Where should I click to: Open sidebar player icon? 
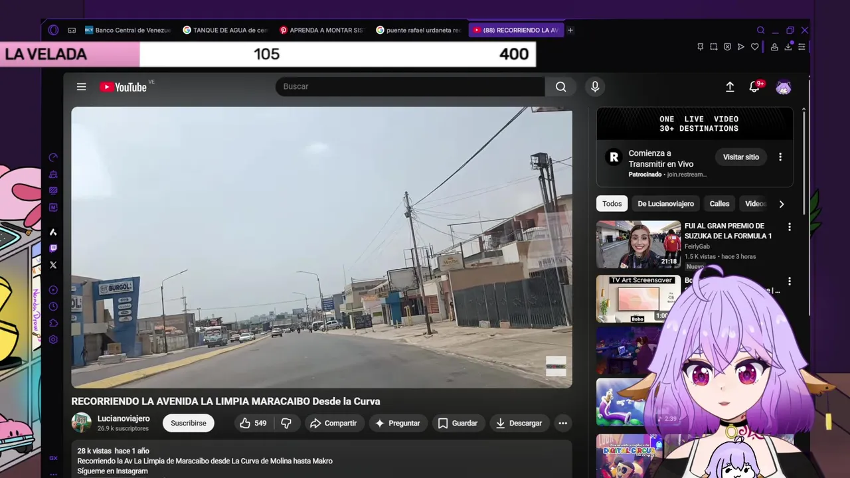click(x=53, y=290)
